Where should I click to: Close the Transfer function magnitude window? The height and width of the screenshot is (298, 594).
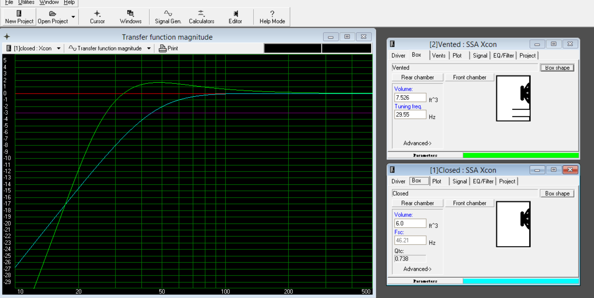point(364,37)
